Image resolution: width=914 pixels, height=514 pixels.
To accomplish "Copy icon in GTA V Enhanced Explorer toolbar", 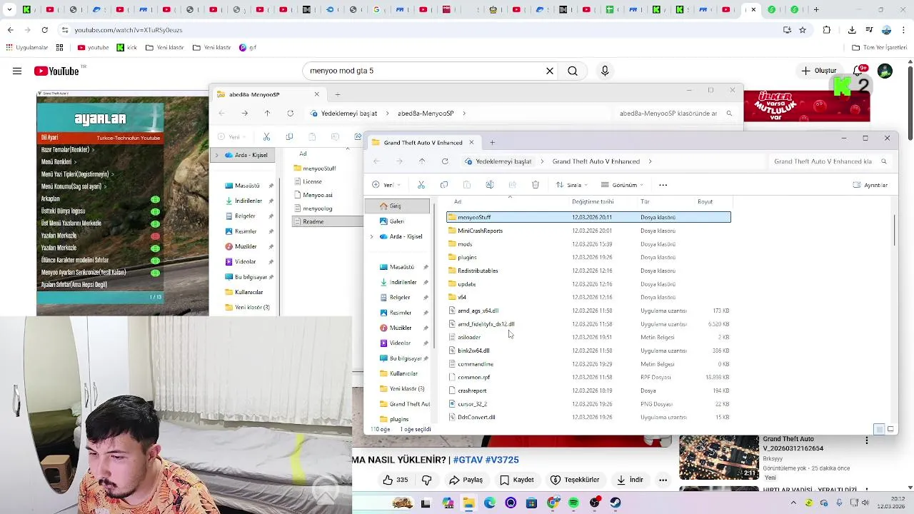I will pyautogui.click(x=444, y=185).
